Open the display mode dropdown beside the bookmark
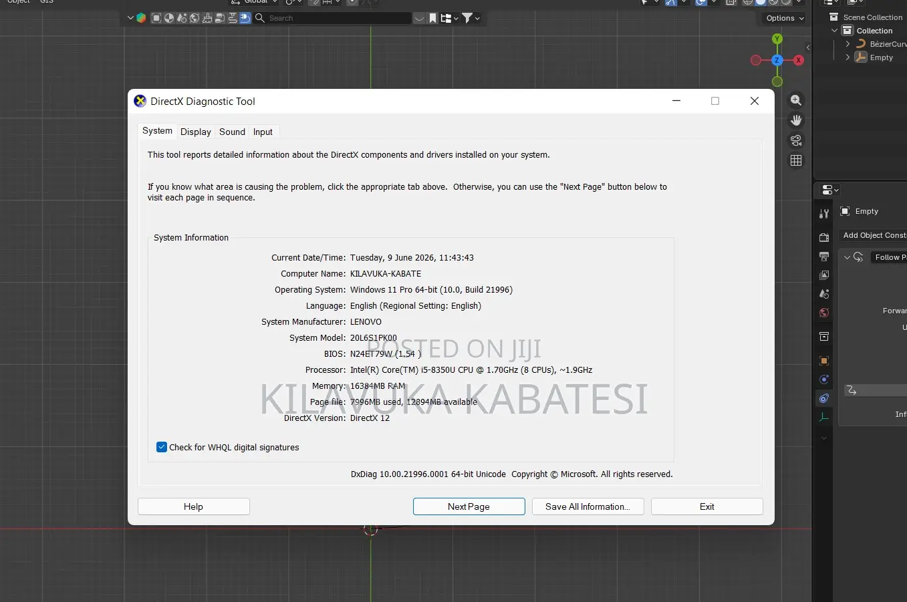The height and width of the screenshot is (602, 907). (449, 18)
